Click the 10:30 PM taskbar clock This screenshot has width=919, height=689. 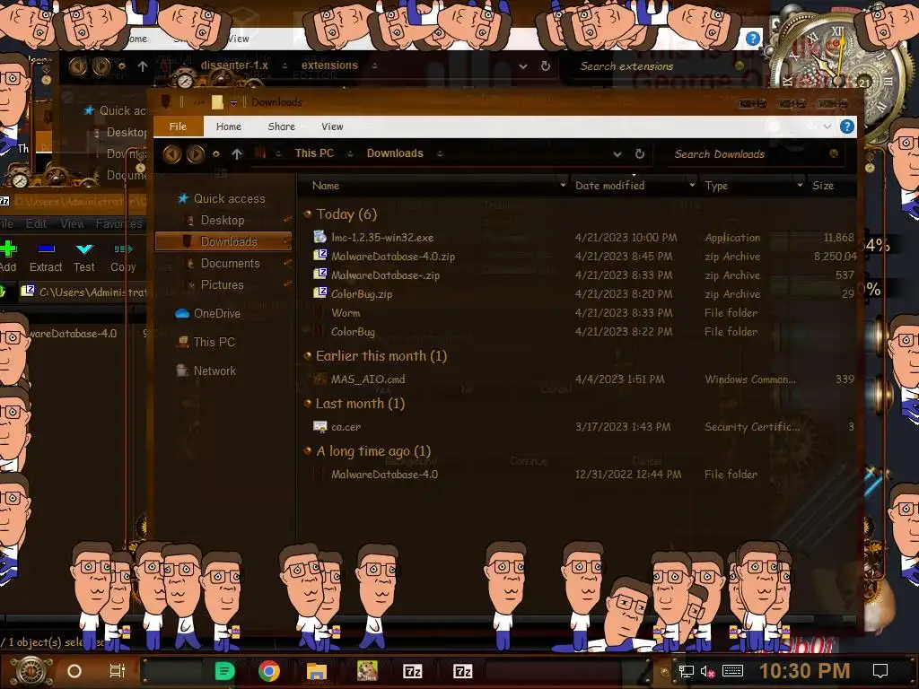[x=804, y=671]
